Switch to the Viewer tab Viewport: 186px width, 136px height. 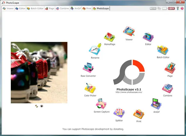point(8,9)
